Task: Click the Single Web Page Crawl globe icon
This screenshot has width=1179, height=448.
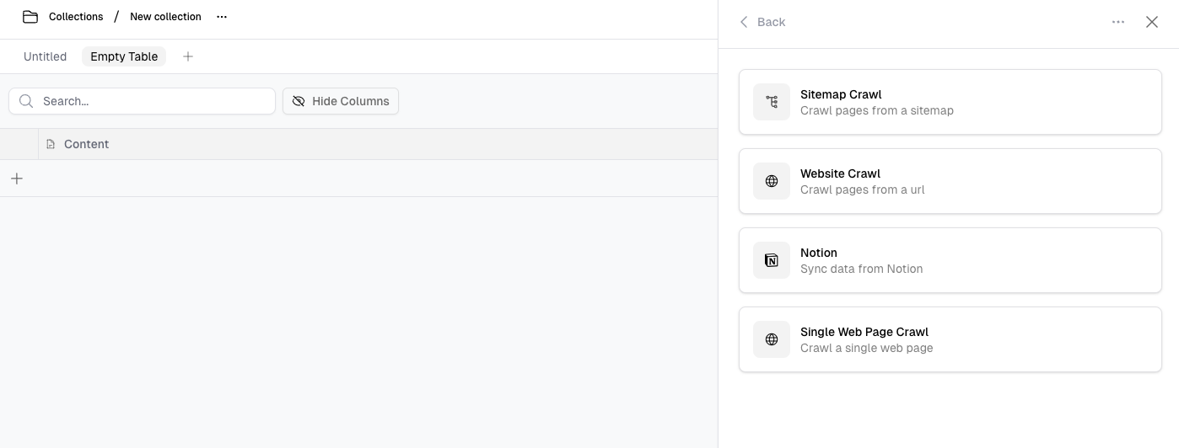Action: [772, 339]
